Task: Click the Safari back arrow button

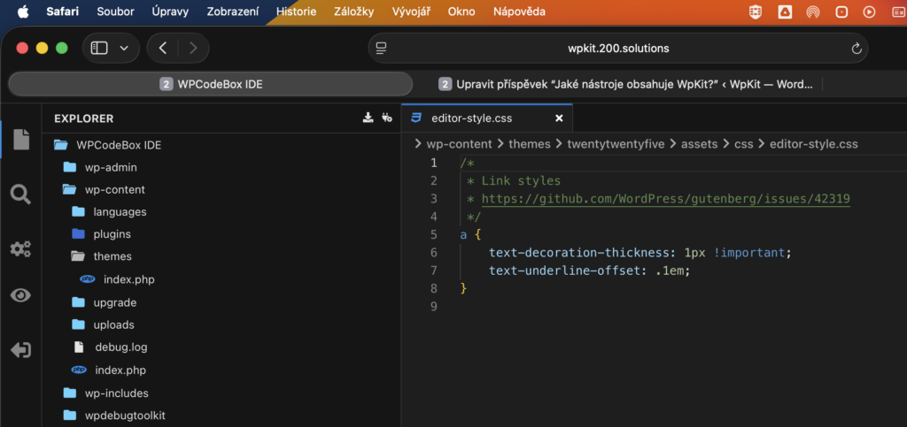Action: 163,48
